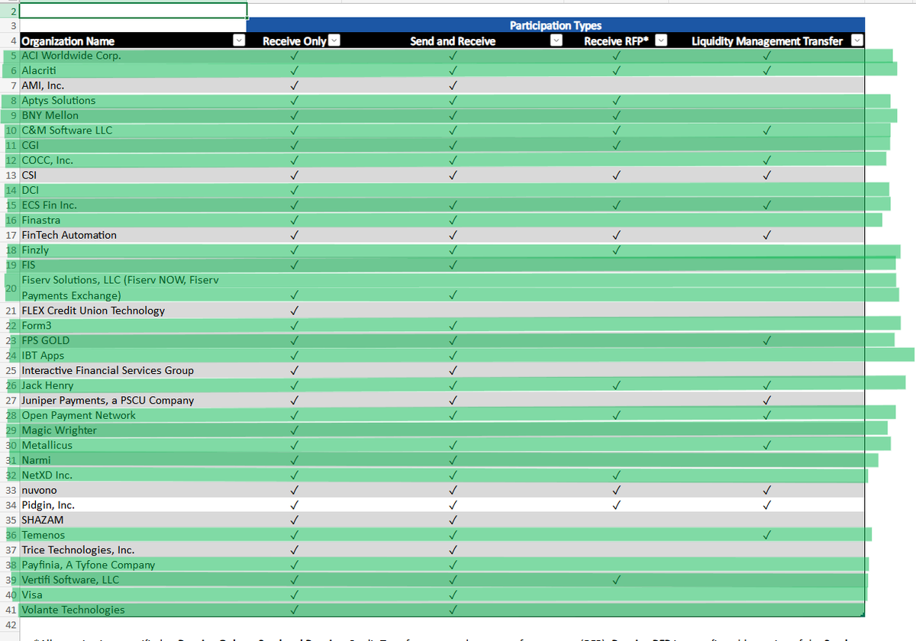Select the Payfinia, A Tyfone Company cell
Screen dimensions: 916x641
tap(133, 565)
